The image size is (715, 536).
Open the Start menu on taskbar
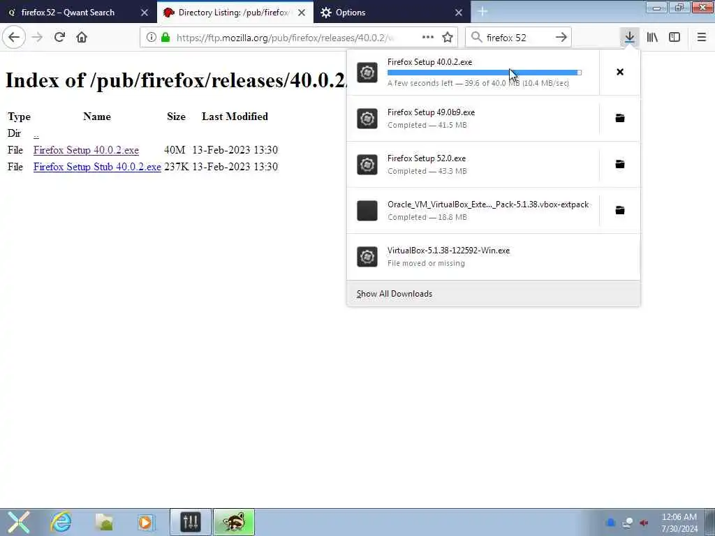[19, 522]
